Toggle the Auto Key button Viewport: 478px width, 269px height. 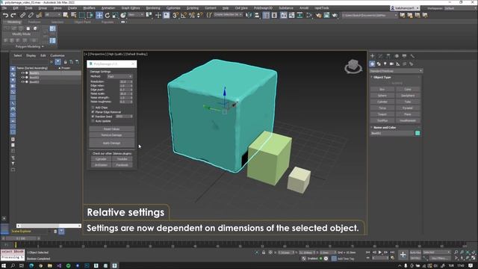415,253
